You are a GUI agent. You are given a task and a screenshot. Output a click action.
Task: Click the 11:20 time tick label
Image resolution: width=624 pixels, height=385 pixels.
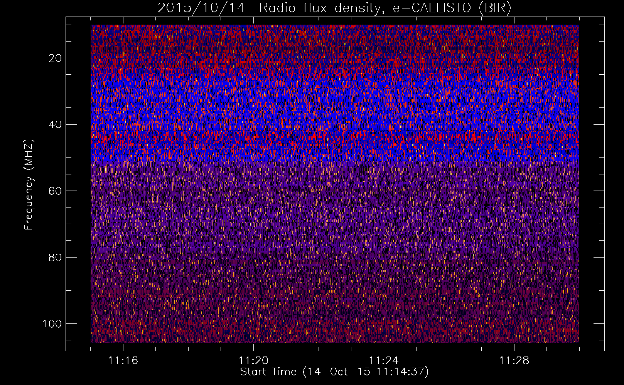[253, 361]
